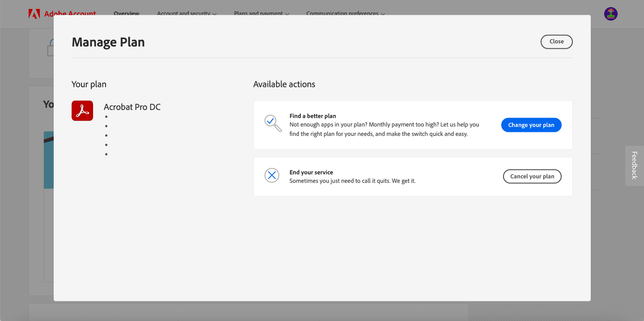This screenshot has height=321, width=644.
Task: Click the Your plan heading
Action: (x=89, y=84)
